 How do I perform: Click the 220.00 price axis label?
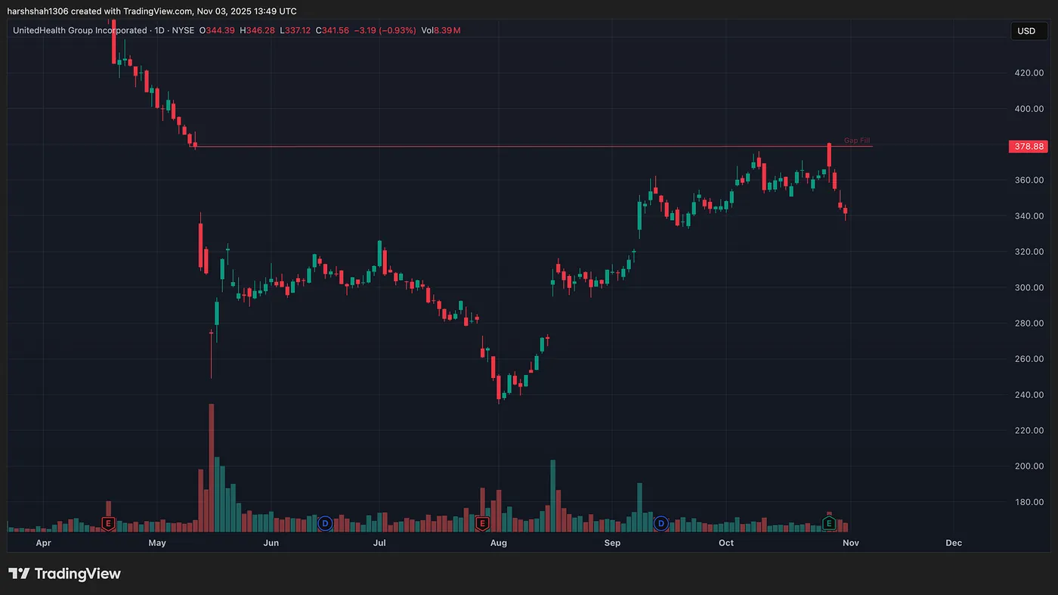[1029, 431]
